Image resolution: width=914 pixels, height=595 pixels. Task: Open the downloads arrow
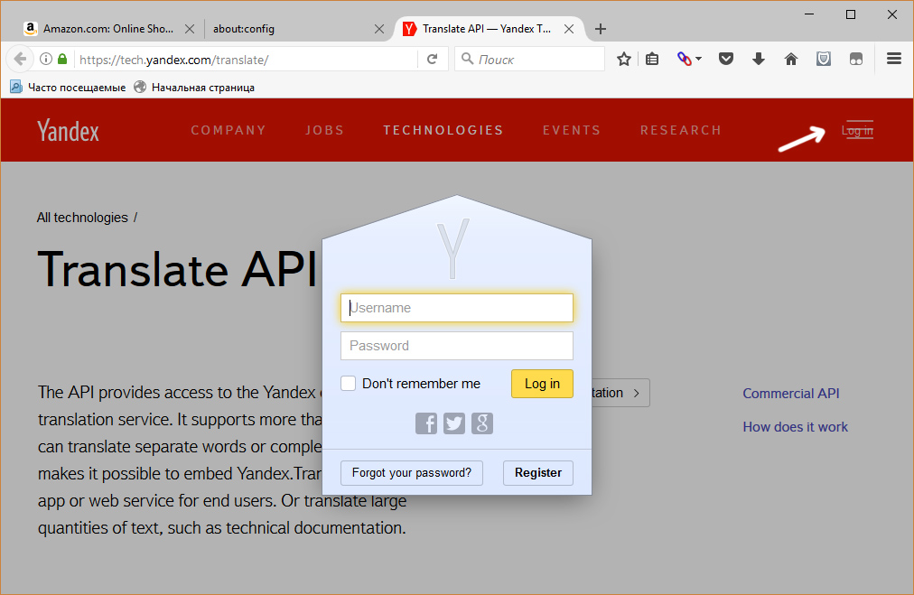click(759, 59)
